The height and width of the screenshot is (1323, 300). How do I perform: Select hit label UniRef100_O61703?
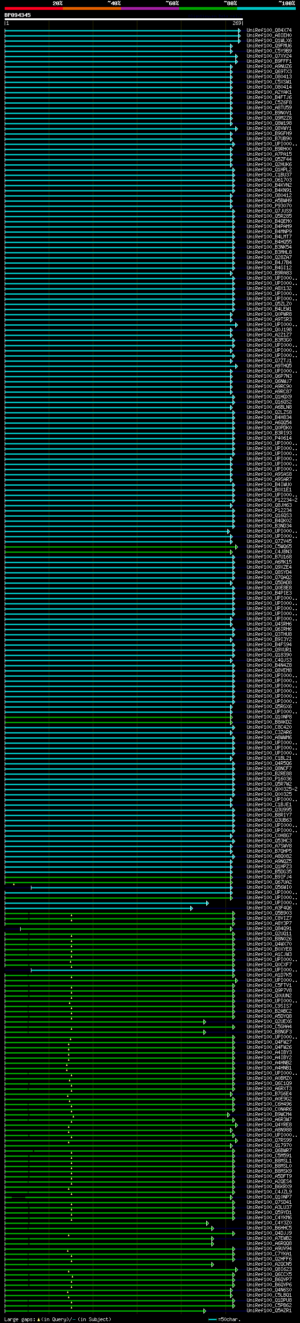[269, 180]
